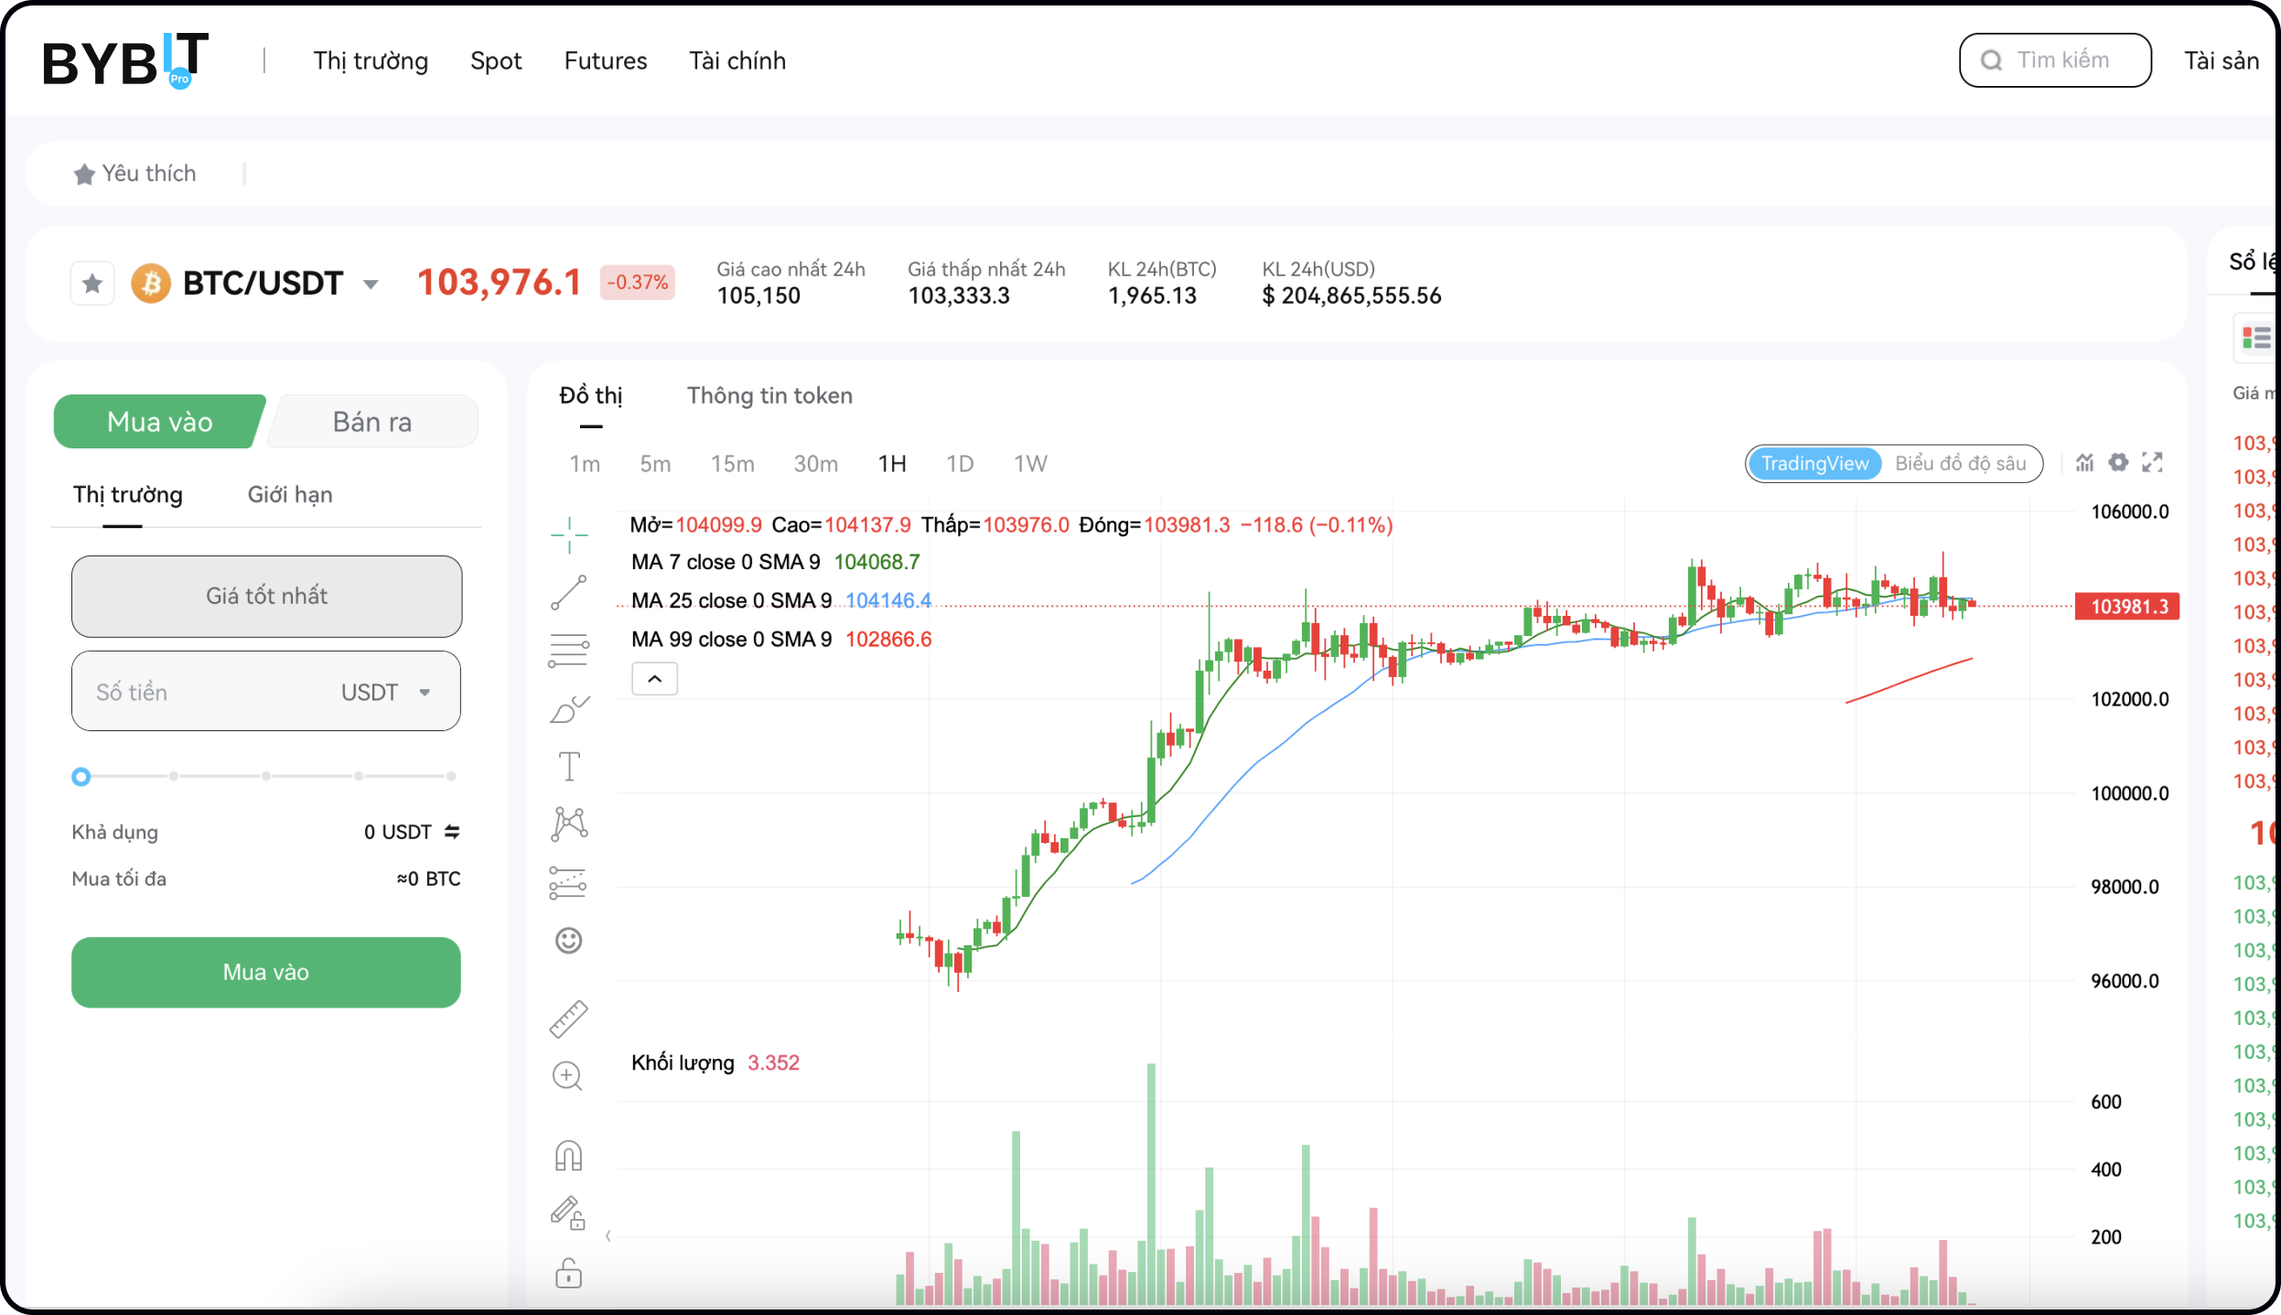Viewport: 2281px width, 1315px height.
Task: Select the zoom in tool
Action: click(x=567, y=1076)
